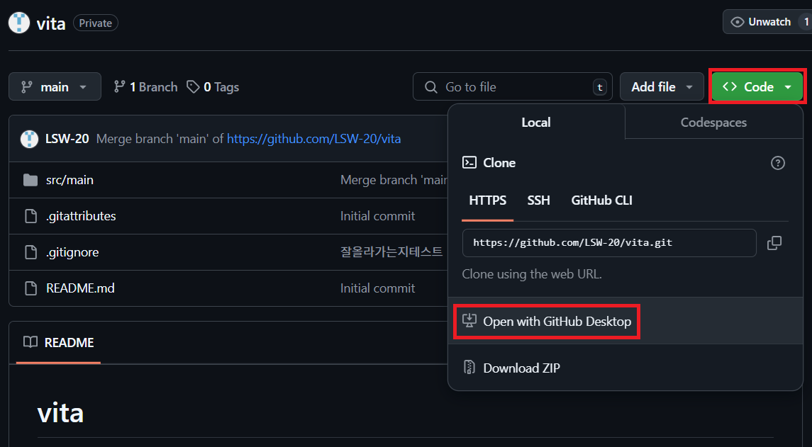This screenshot has height=447, width=812.
Task: Click Clone using the web URL text
Action: [532, 273]
